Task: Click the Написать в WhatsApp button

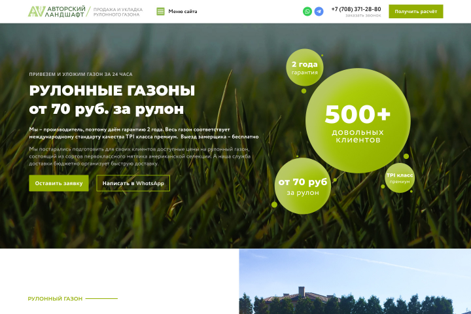Action: pyautogui.click(x=133, y=183)
